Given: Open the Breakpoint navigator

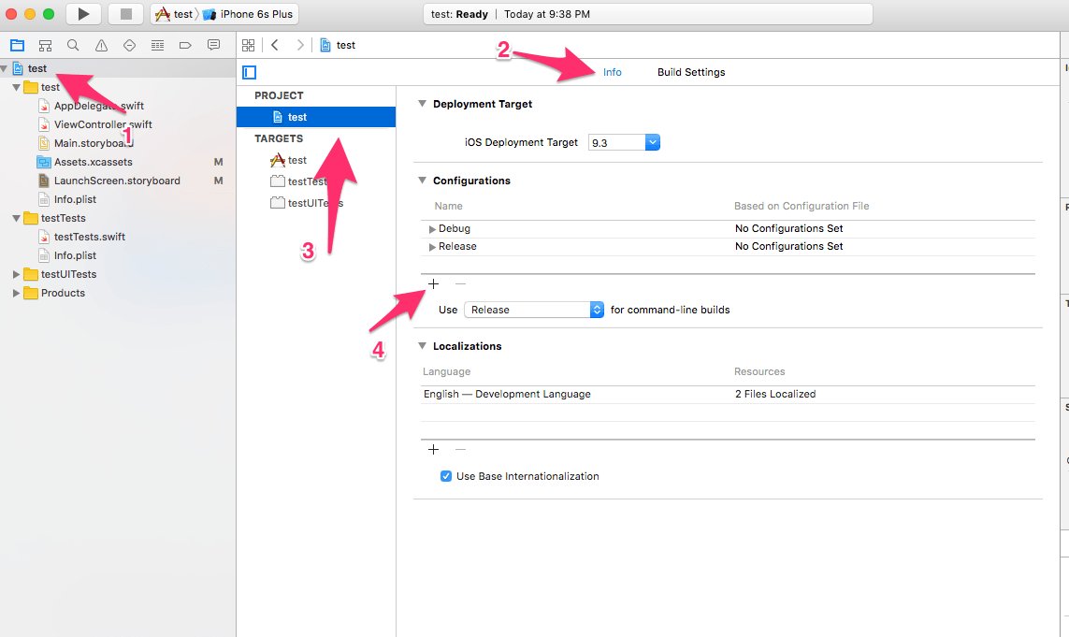Looking at the screenshot, I should point(185,46).
